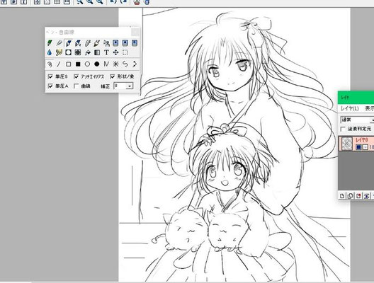Select the green pen tool
The width and height of the screenshot is (374, 283).
pyautogui.click(x=50, y=43)
